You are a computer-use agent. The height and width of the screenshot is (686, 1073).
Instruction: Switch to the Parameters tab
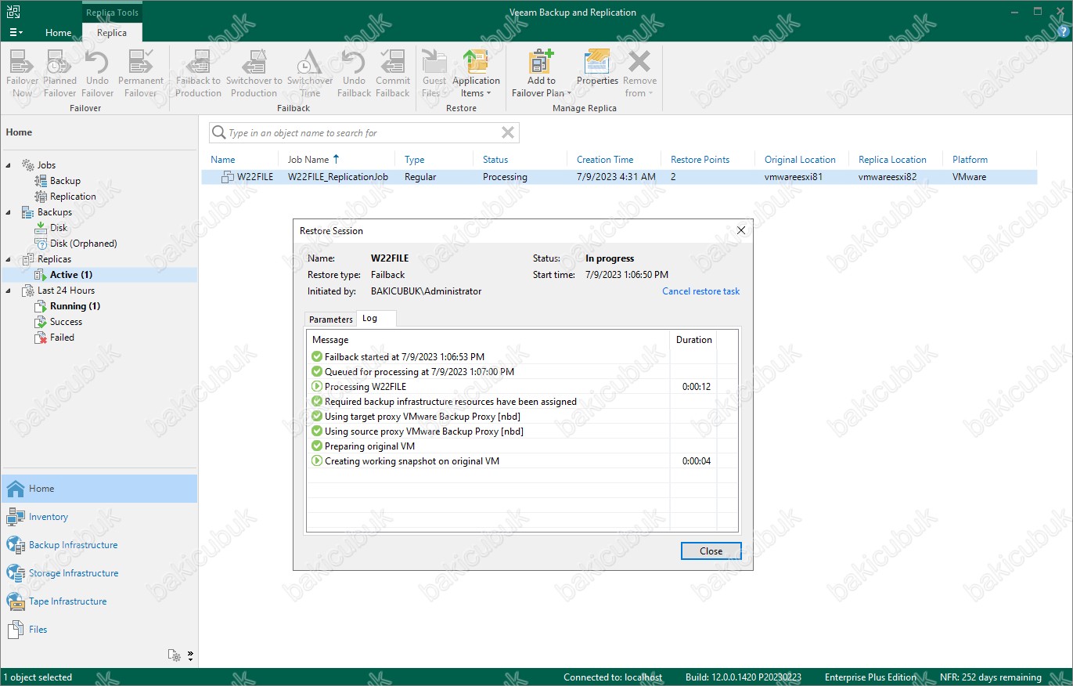point(330,320)
